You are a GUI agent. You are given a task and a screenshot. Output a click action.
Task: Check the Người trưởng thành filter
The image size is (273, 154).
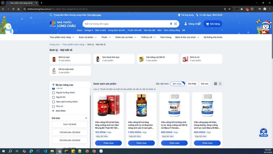54,93
